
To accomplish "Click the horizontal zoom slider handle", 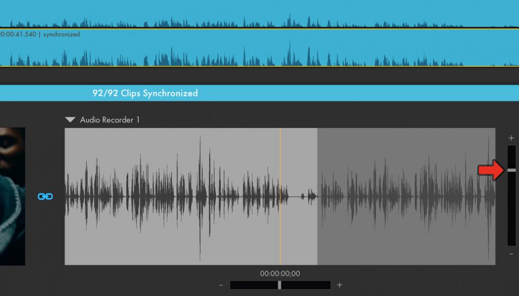I will [280, 285].
